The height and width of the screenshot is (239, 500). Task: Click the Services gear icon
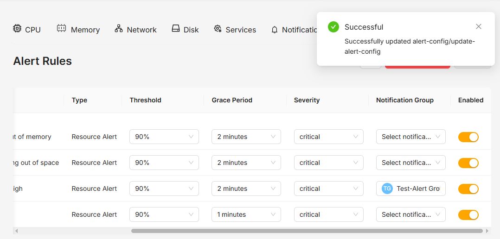[218, 29]
